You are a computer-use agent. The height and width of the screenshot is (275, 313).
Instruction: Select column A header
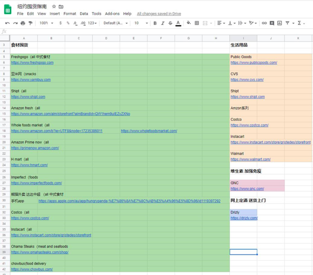click(24, 38)
